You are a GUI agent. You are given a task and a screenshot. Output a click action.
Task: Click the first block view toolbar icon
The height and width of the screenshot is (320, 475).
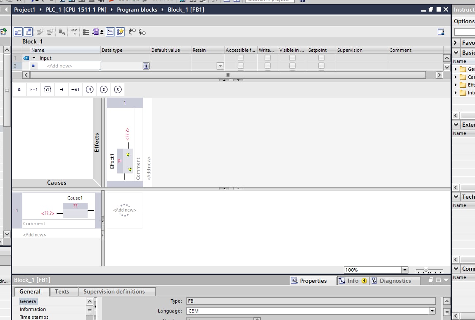click(x=18, y=32)
